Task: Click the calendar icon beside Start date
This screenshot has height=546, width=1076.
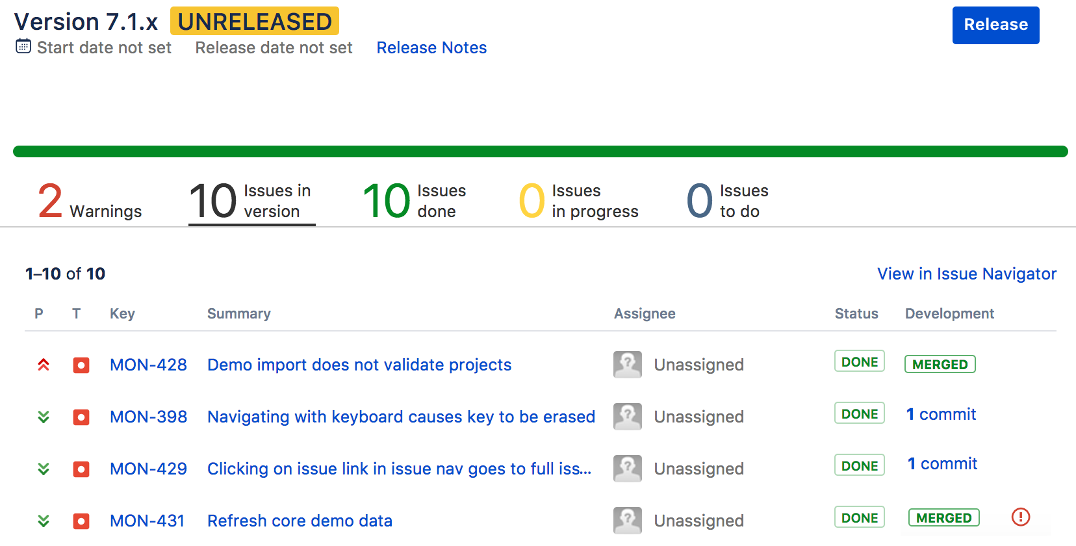Action: 23,46
